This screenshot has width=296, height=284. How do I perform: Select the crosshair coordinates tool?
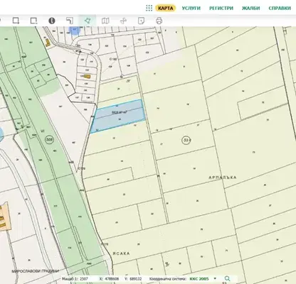point(123,21)
